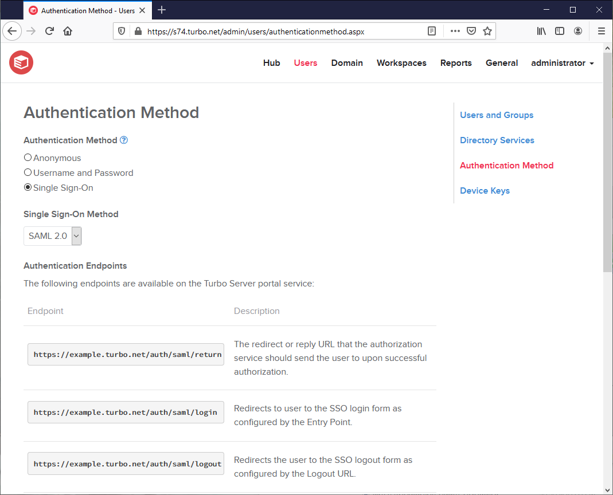The width and height of the screenshot is (613, 495).
Task: Click the Firefox home icon
Action: tap(68, 31)
